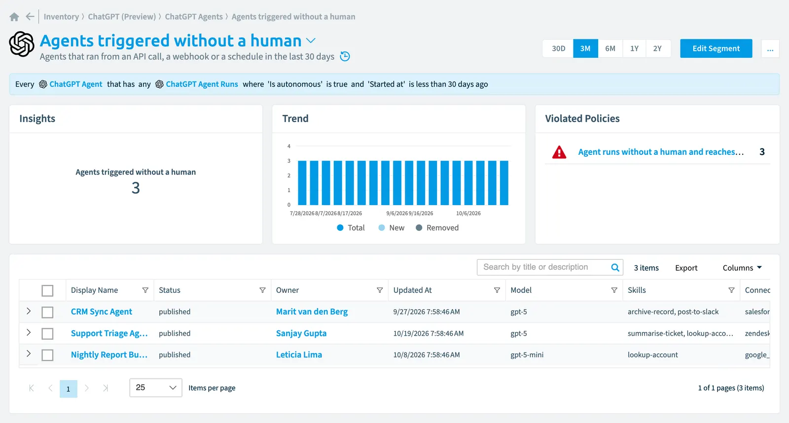Select the 1Y time range tab
The width and height of the screenshot is (789, 423).
[x=634, y=48]
